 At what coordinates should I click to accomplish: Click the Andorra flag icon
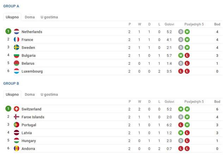click(x=17, y=149)
